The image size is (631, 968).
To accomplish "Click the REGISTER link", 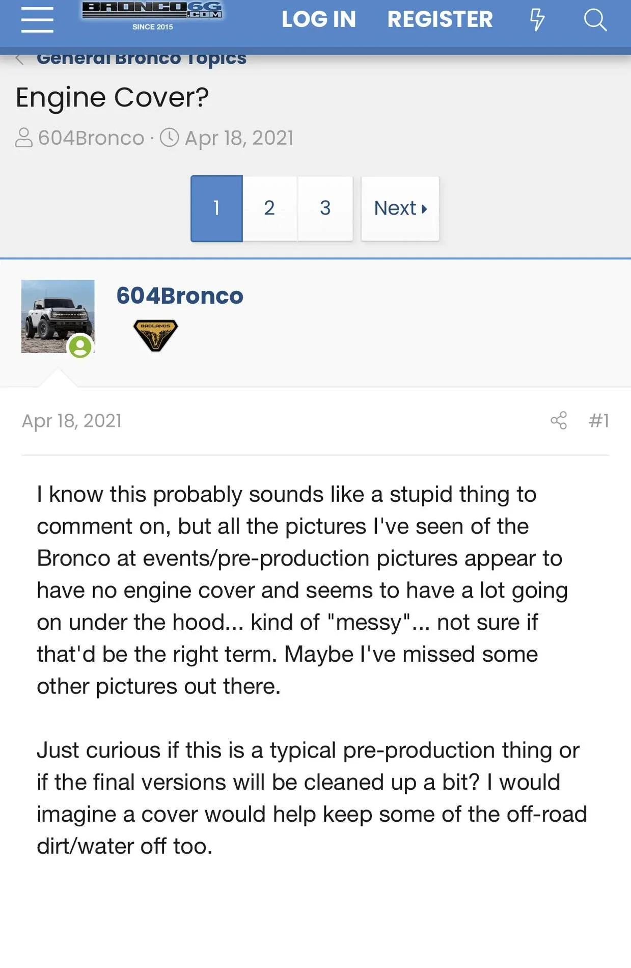I will click(x=440, y=19).
